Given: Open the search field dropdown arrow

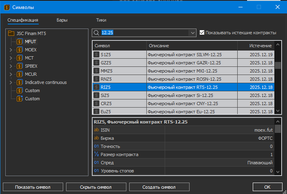Looking at the screenshot, I should [x=192, y=33].
